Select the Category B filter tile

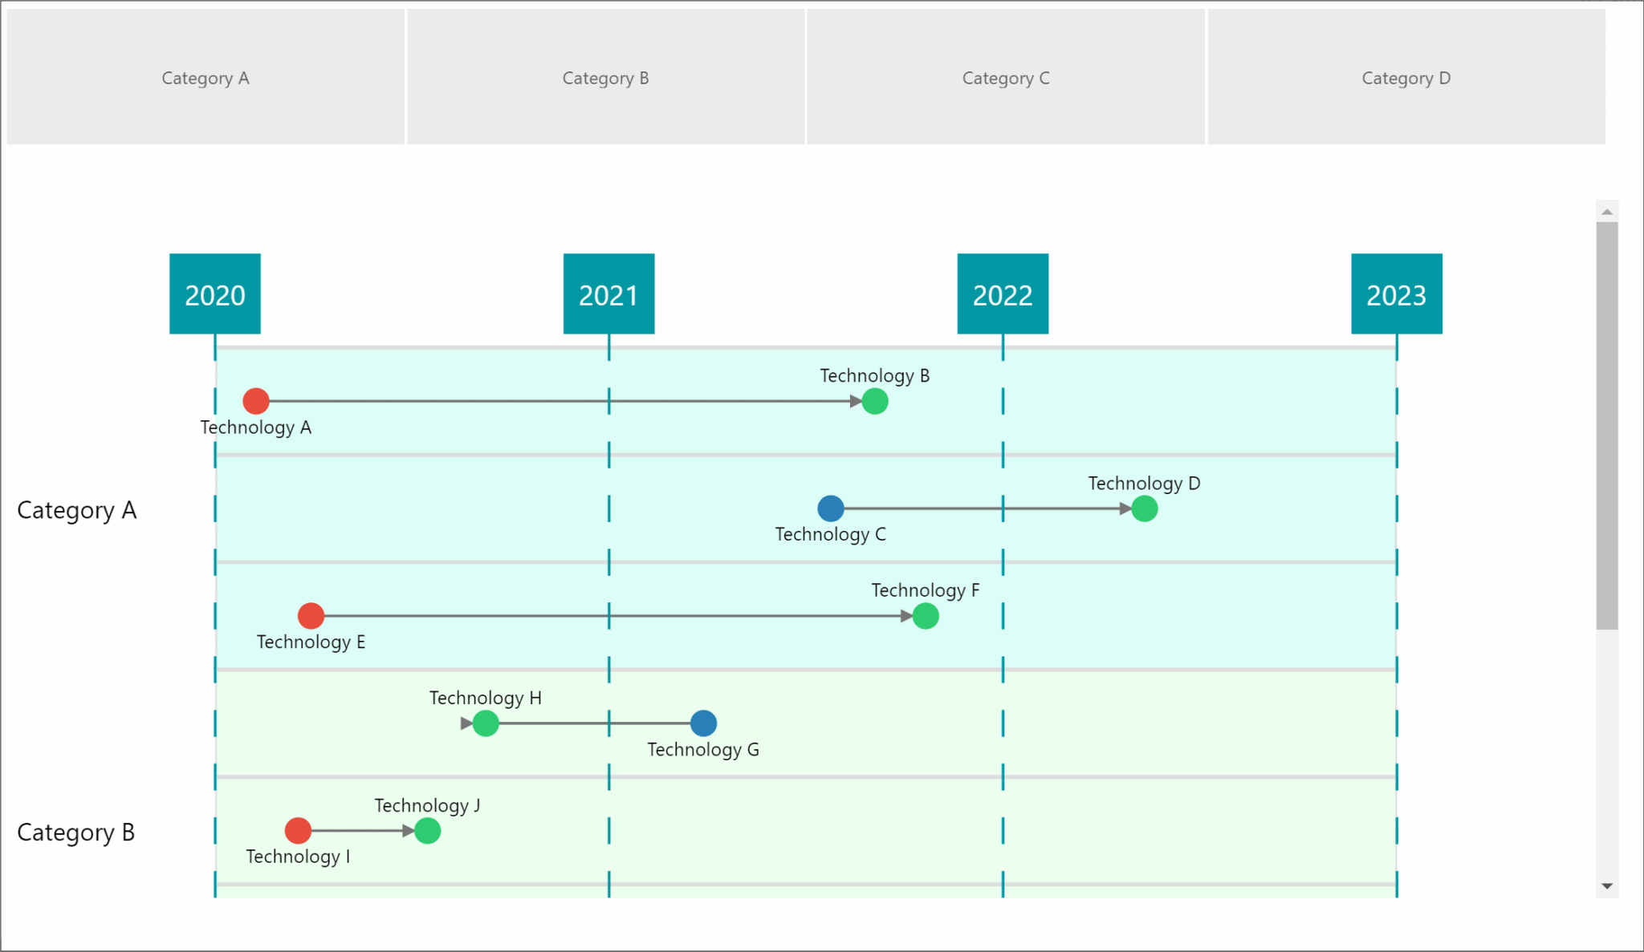[606, 78]
